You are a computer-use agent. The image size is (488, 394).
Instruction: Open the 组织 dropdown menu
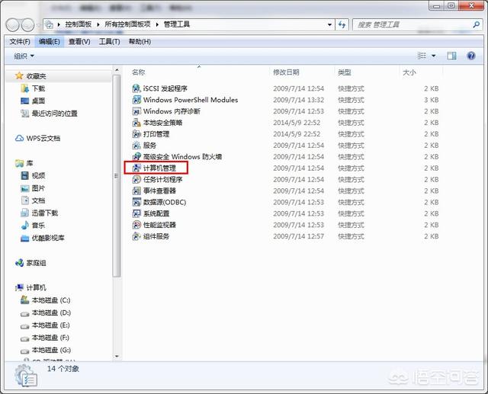24,56
